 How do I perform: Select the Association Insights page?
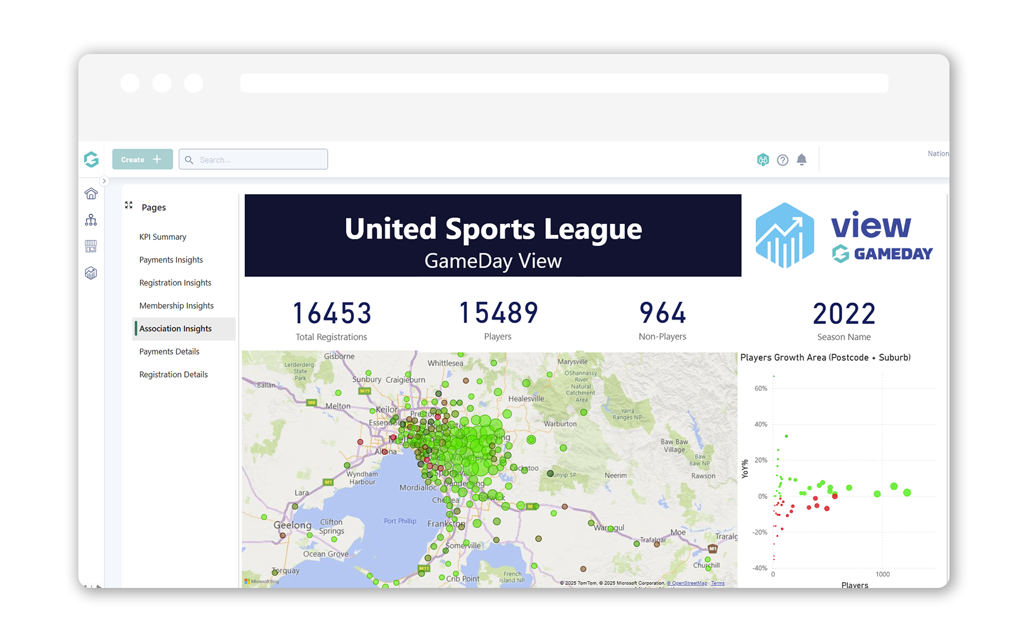click(176, 329)
